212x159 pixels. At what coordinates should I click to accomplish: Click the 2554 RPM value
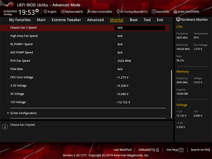[x=124, y=61]
